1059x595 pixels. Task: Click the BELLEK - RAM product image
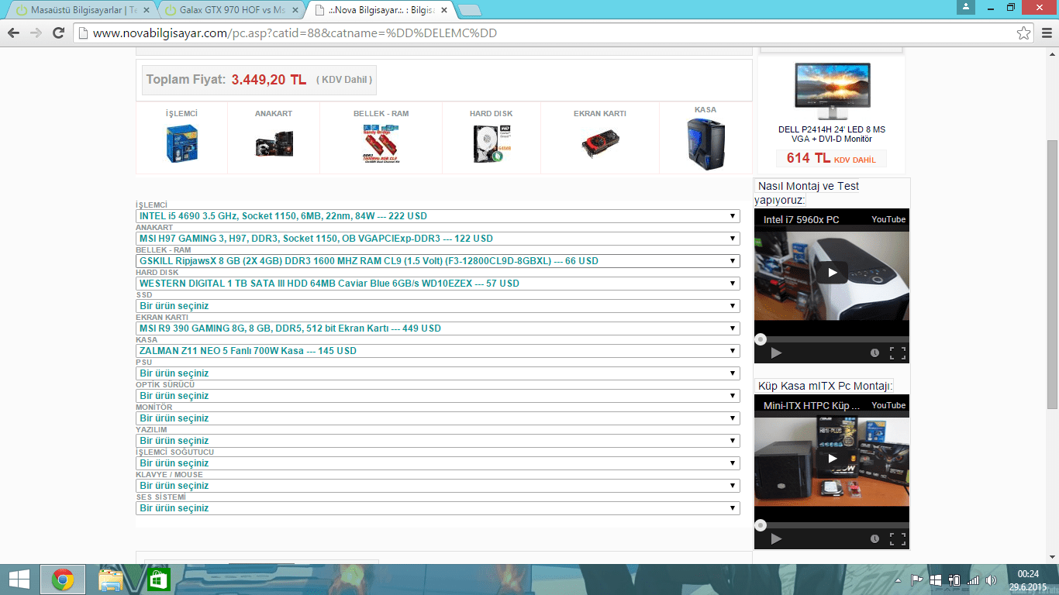point(381,143)
